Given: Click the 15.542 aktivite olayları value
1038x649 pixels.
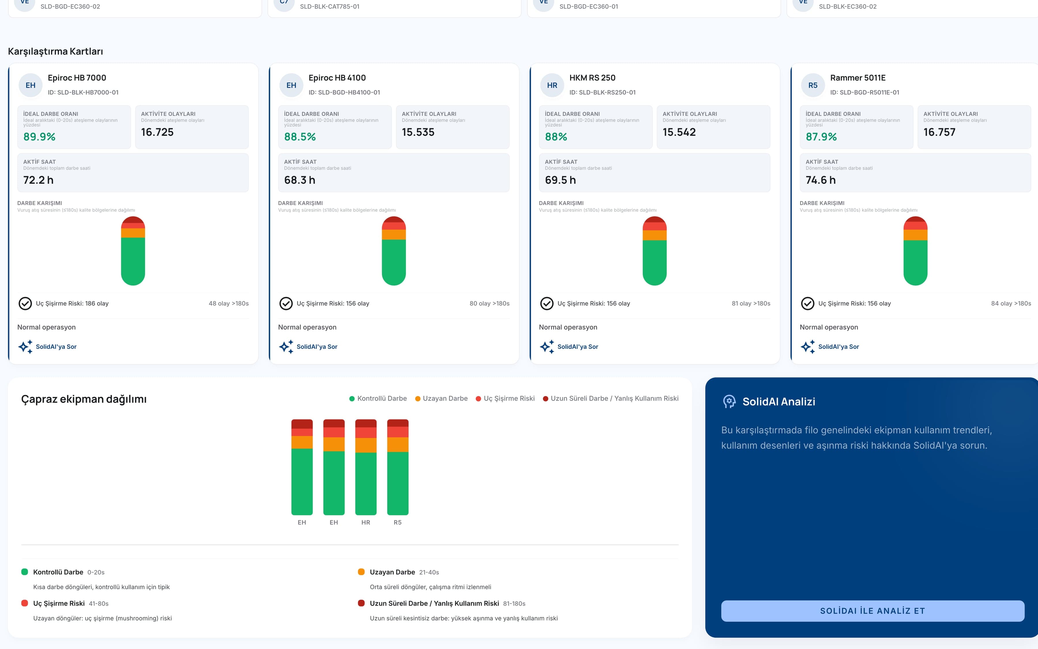Looking at the screenshot, I should click(x=679, y=132).
